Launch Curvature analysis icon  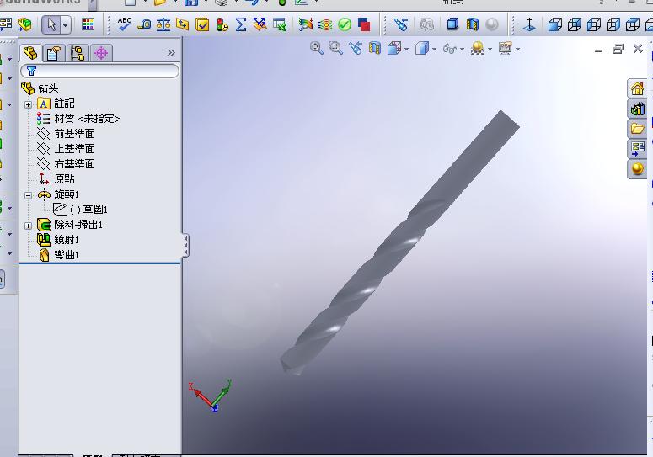point(305,24)
